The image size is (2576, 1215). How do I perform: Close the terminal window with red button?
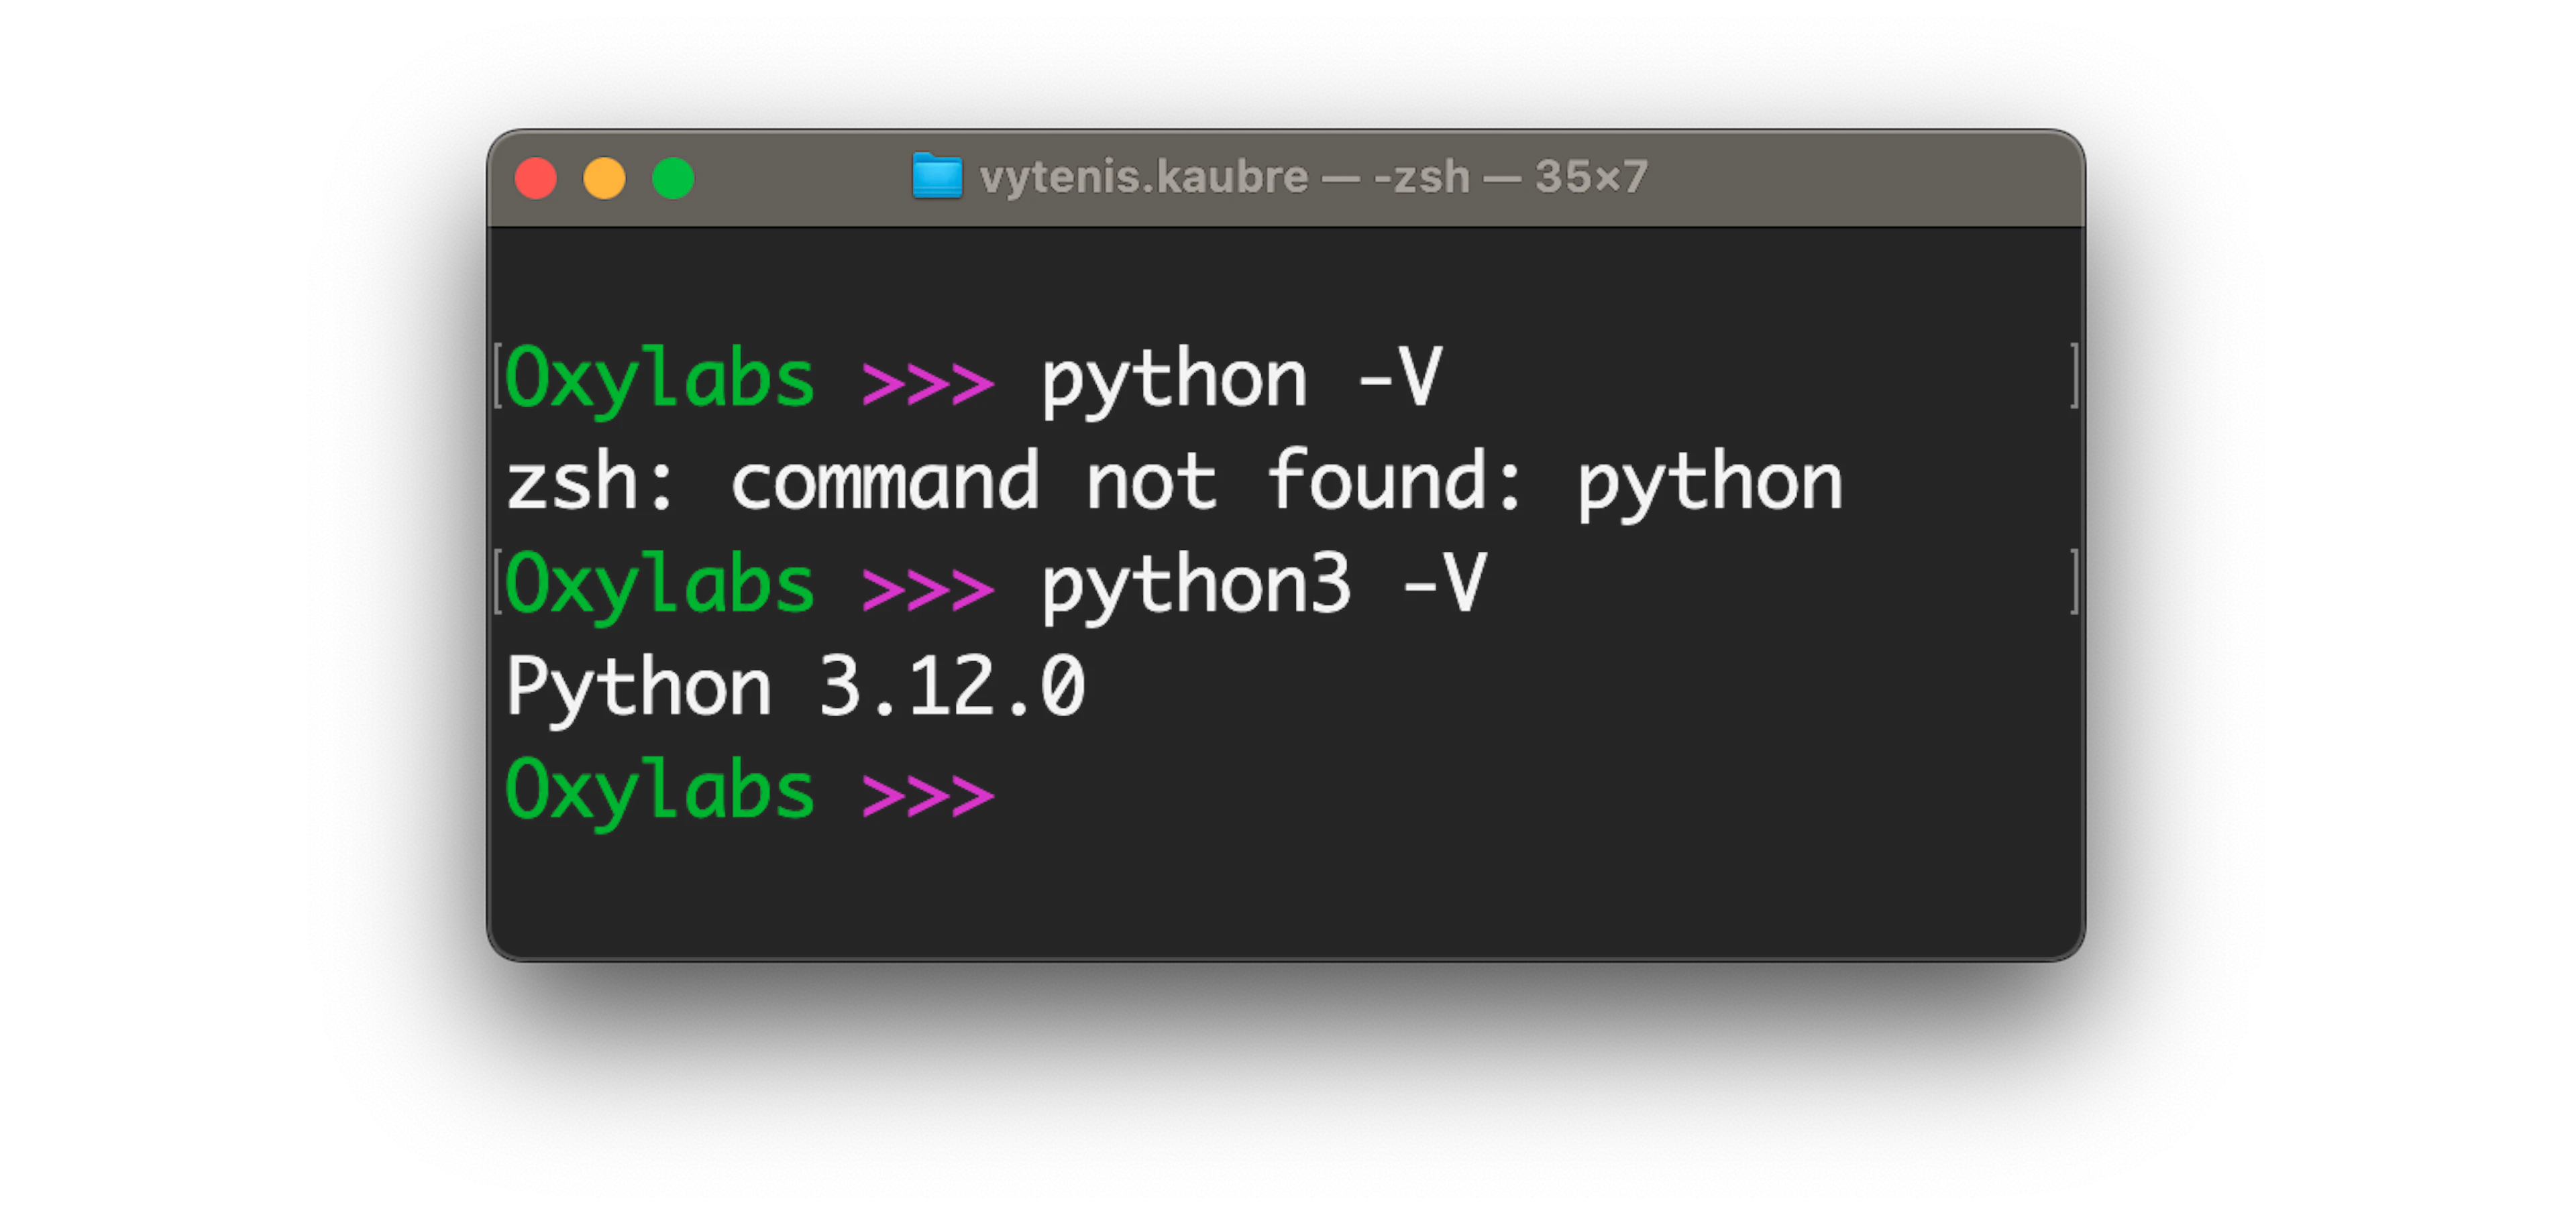pyautogui.click(x=536, y=179)
